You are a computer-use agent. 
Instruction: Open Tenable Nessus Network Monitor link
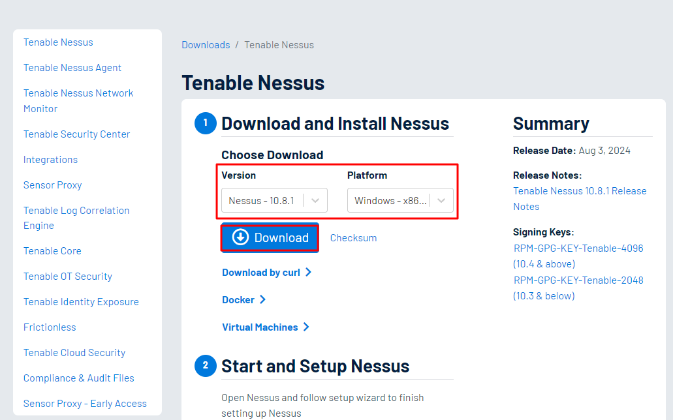tap(78, 101)
